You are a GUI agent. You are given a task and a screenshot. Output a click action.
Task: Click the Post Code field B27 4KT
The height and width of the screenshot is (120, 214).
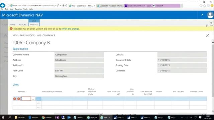[x=79, y=71]
